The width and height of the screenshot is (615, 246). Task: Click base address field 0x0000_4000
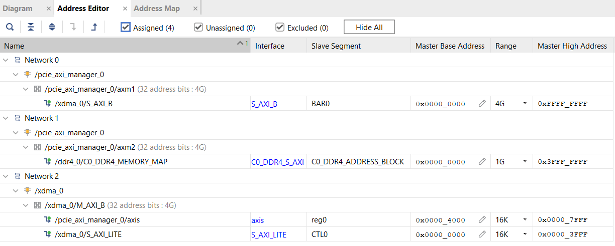tap(440, 220)
